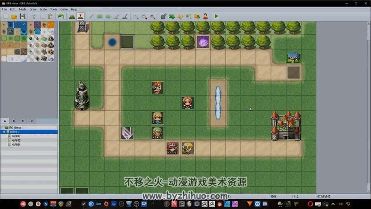The height and width of the screenshot is (209, 371).
Task: Select the purple orb event on map
Action: (x=203, y=42)
